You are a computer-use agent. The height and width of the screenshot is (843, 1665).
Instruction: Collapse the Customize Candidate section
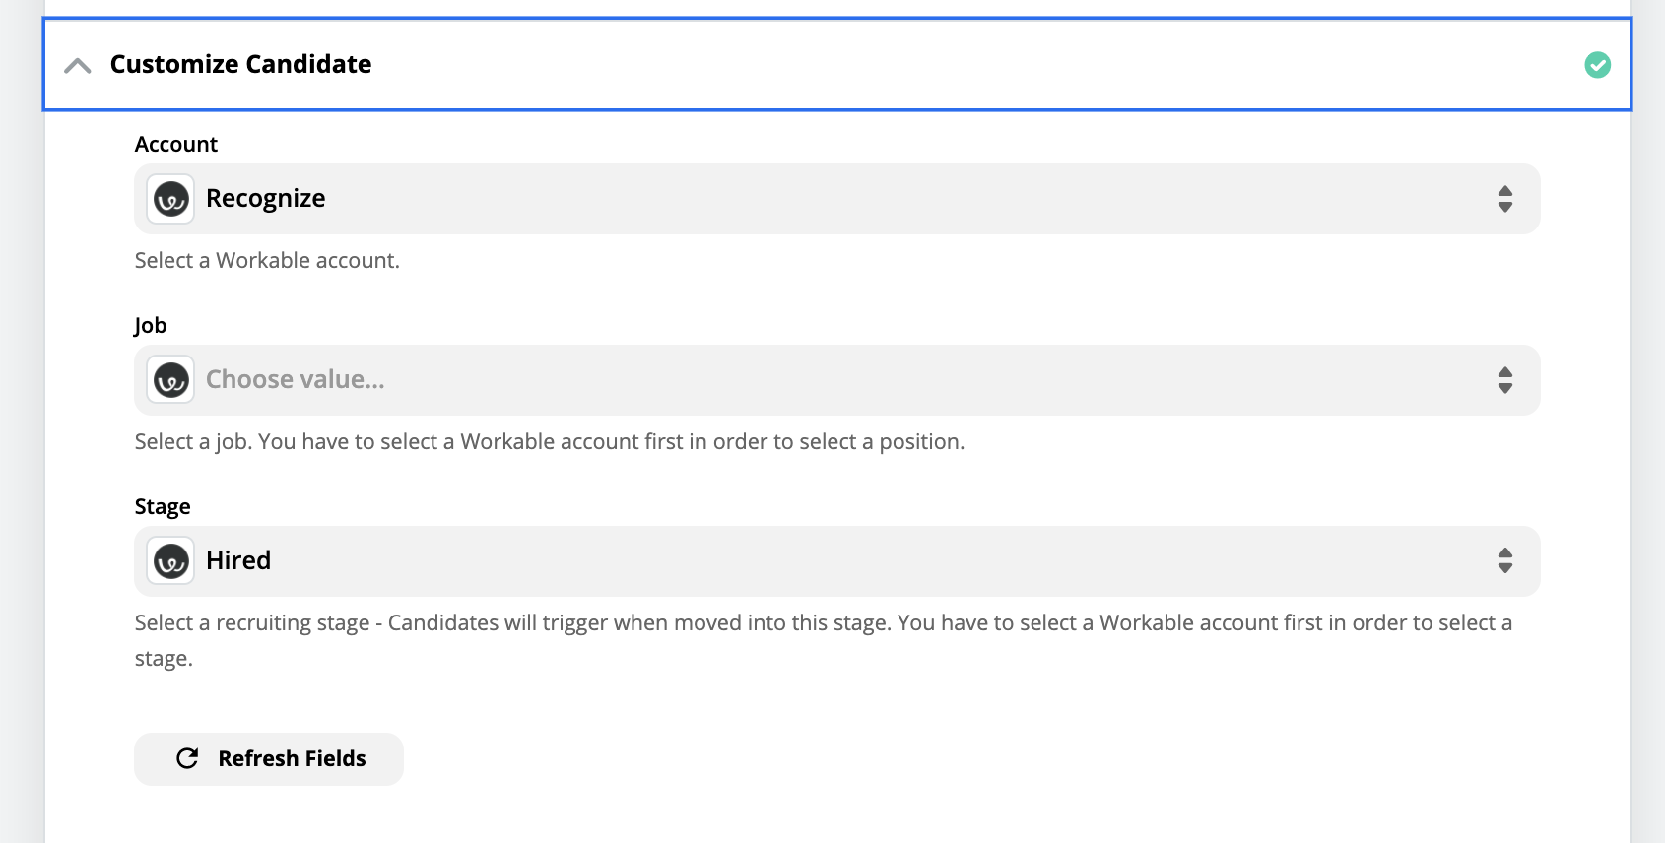pos(79,65)
